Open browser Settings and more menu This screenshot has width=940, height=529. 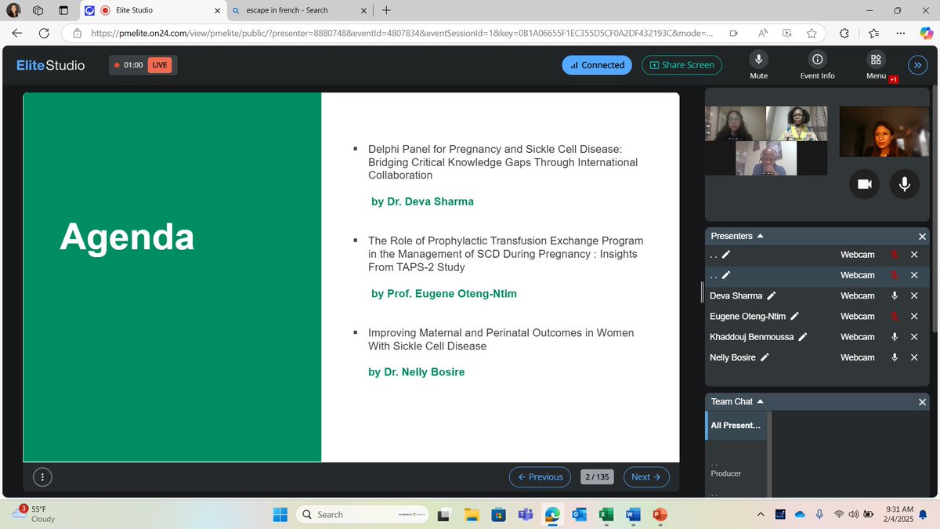900,33
